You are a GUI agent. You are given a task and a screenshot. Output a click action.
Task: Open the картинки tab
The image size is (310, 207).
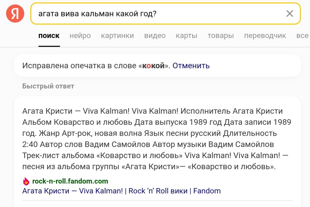pyautogui.click(x=118, y=36)
